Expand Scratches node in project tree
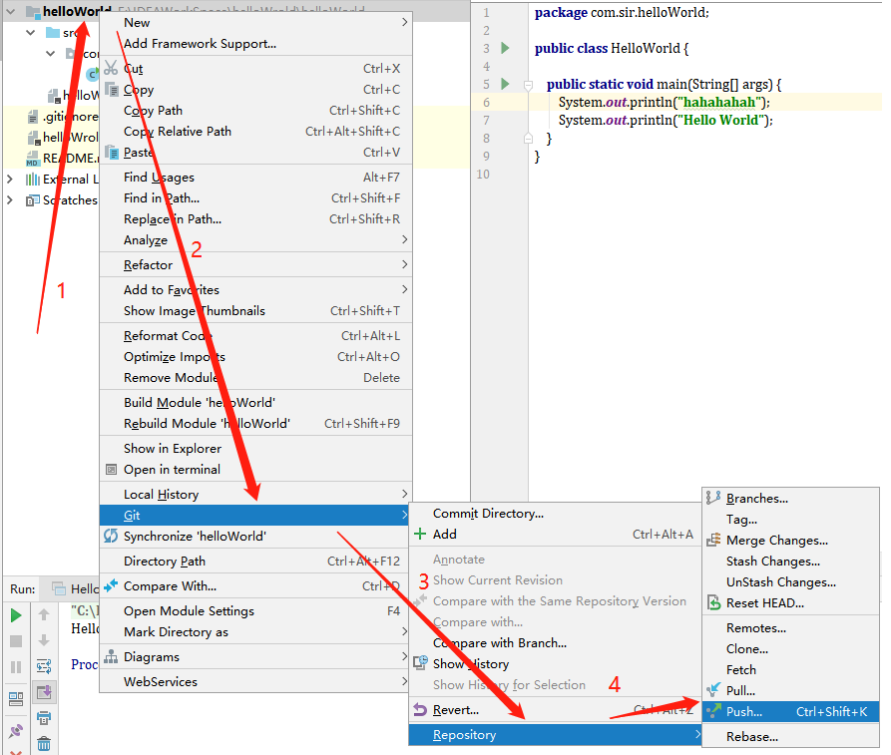The image size is (891, 755). pos(10,199)
